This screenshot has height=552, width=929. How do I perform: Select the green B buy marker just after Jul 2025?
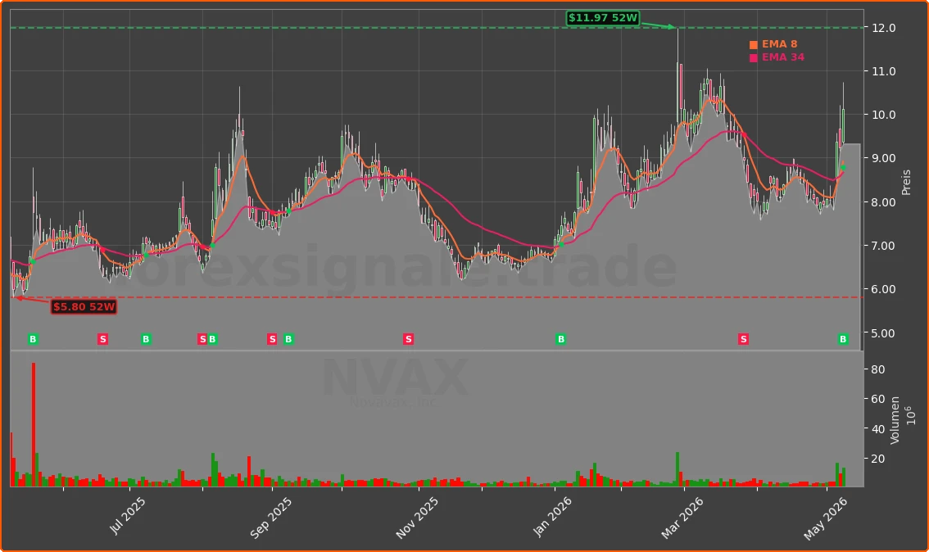[x=147, y=339]
